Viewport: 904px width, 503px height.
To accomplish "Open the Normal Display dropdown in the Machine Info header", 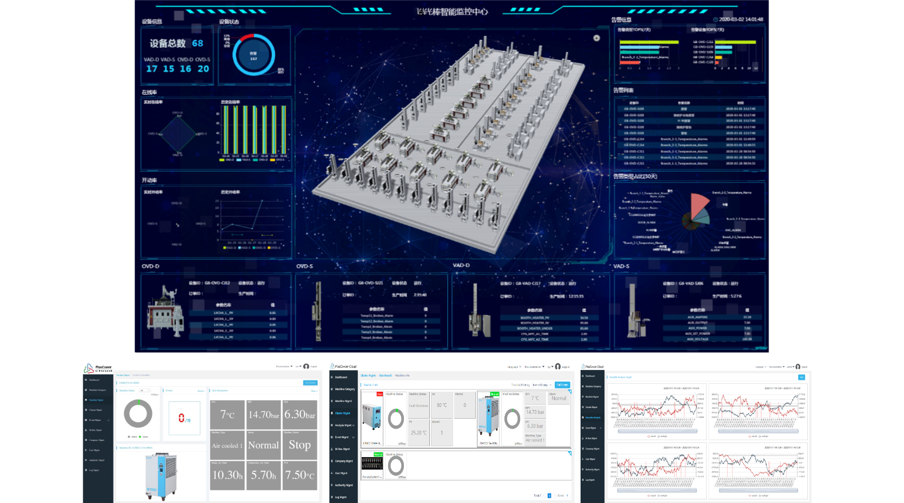I will [x=542, y=385].
